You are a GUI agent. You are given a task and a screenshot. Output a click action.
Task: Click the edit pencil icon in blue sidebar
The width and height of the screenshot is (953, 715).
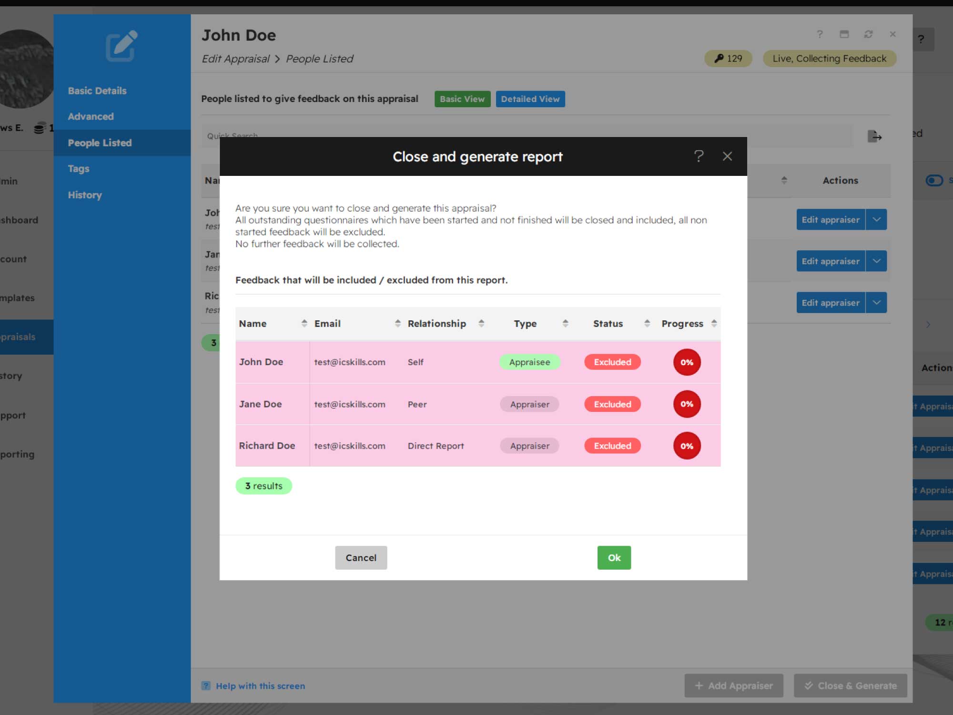[122, 46]
